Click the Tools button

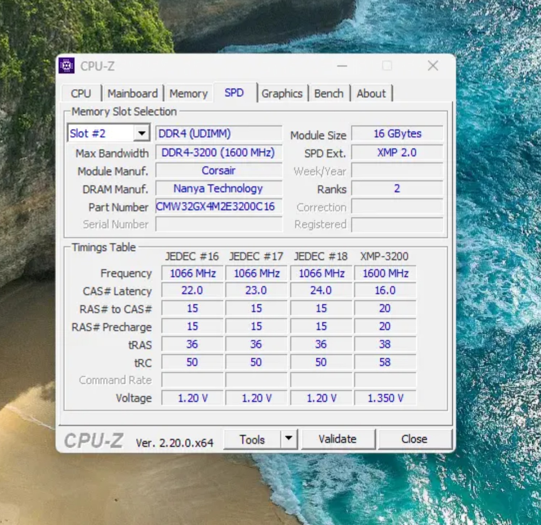[x=252, y=439]
